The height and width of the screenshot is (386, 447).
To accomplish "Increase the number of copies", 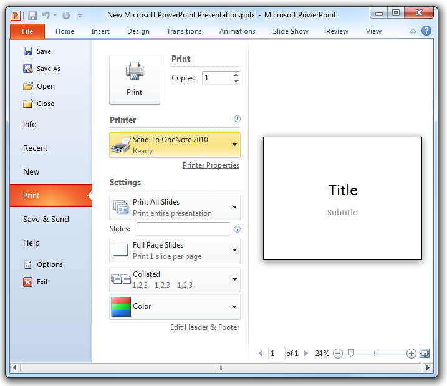I will (x=236, y=75).
